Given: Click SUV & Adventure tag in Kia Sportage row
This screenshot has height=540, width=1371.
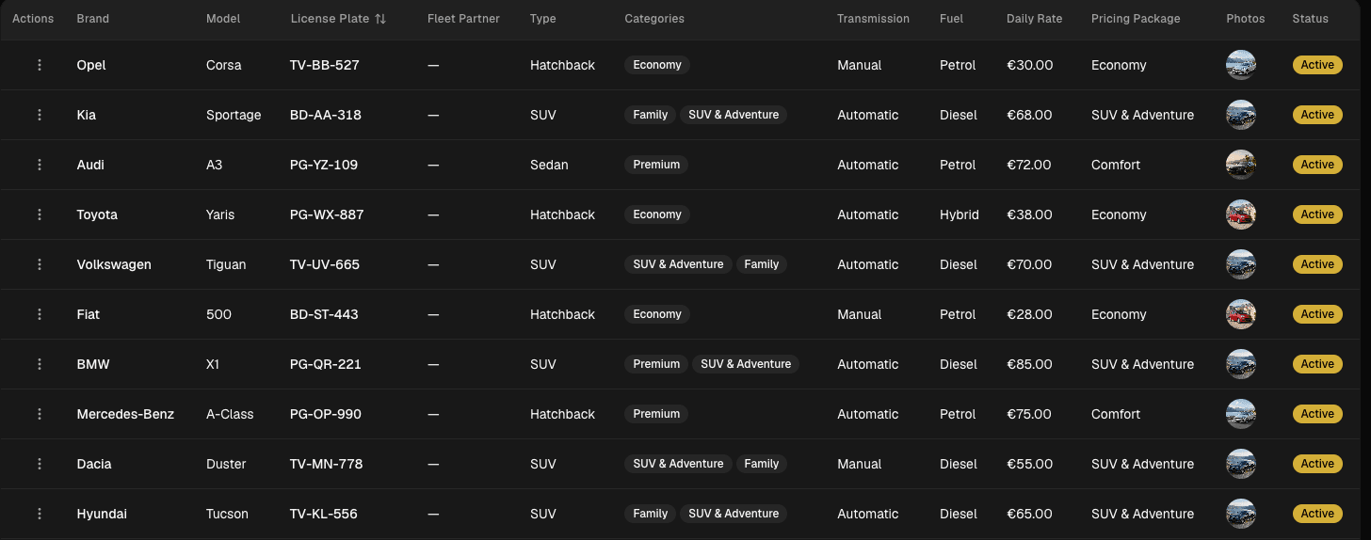Looking at the screenshot, I should coord(734,115).
